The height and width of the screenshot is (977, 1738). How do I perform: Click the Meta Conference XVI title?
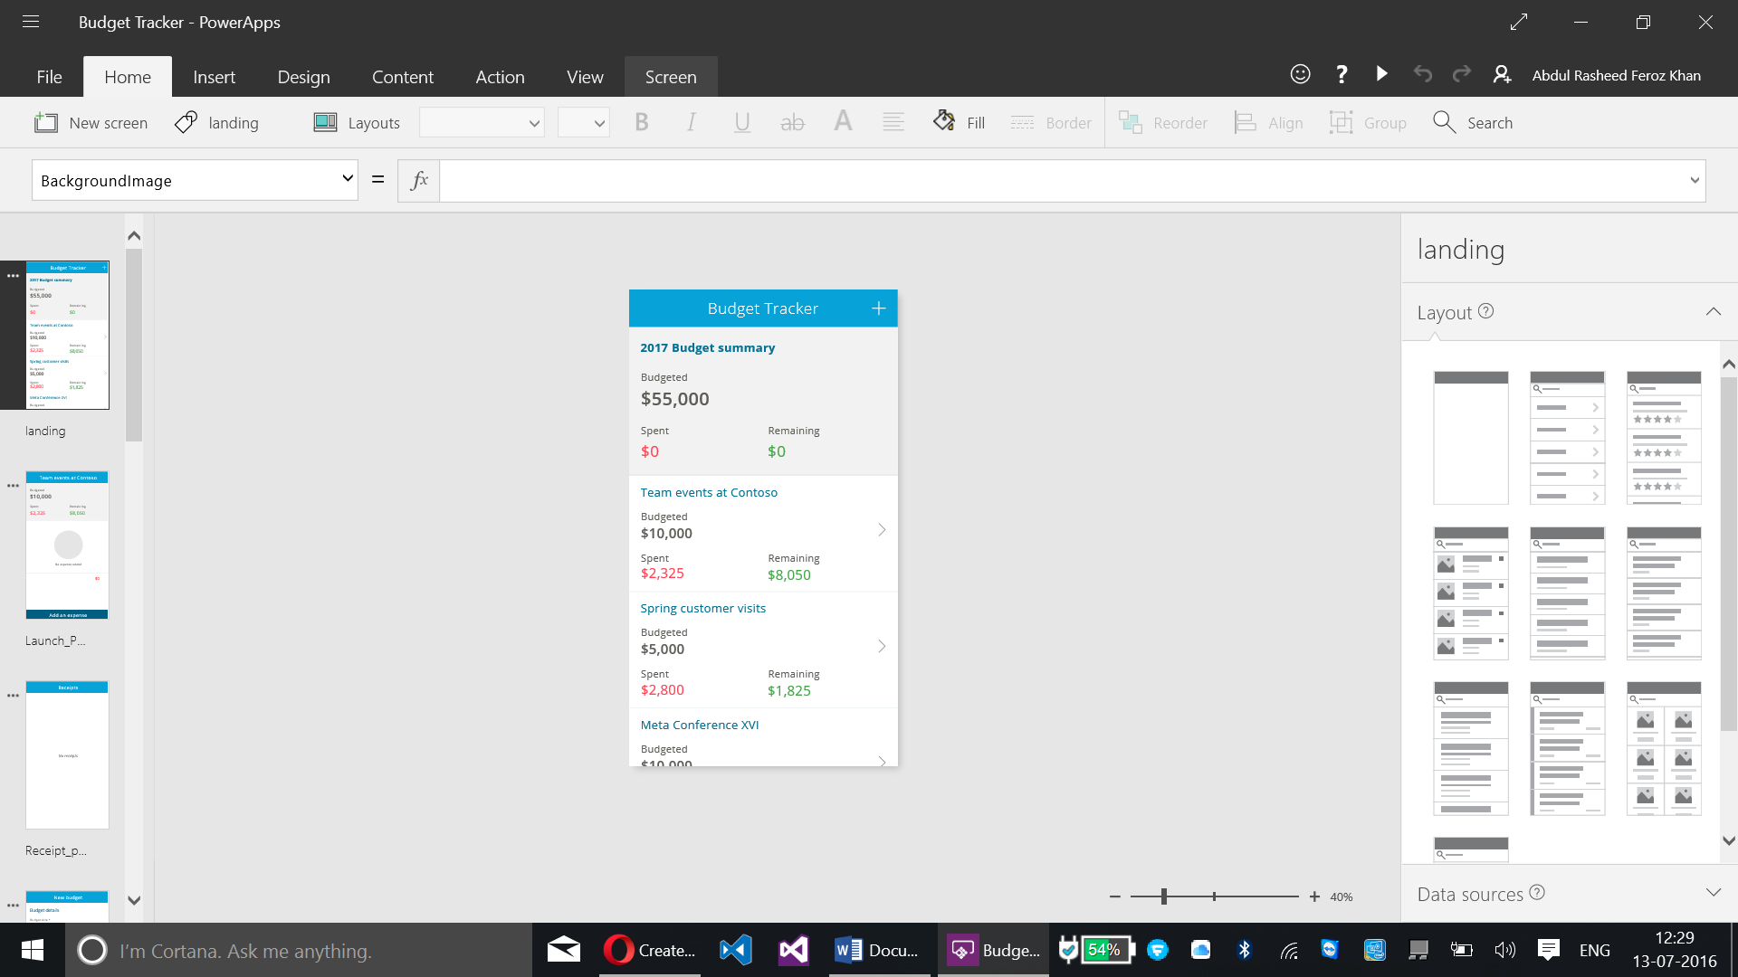[x=700, y=725]
